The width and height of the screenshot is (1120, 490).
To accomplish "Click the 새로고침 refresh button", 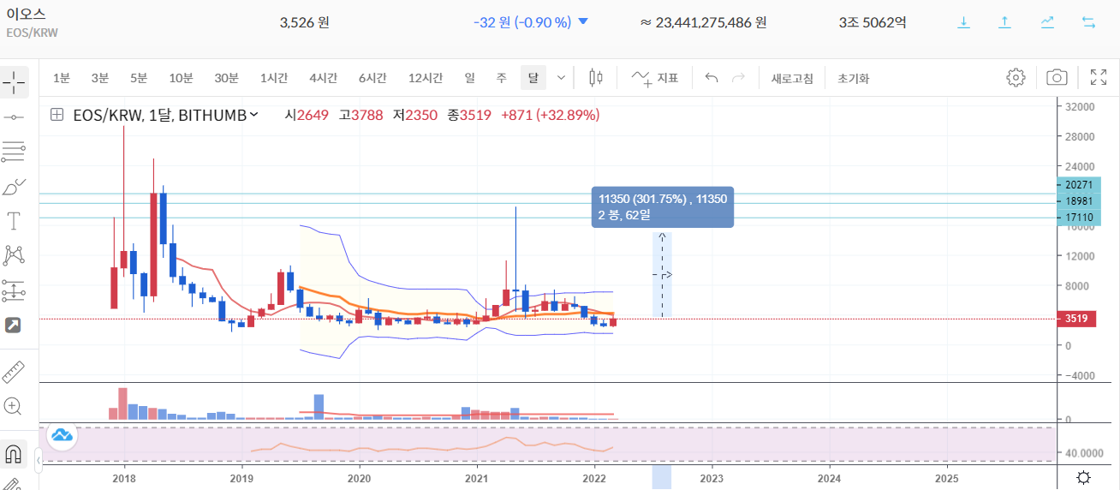I will click(793, 78).
